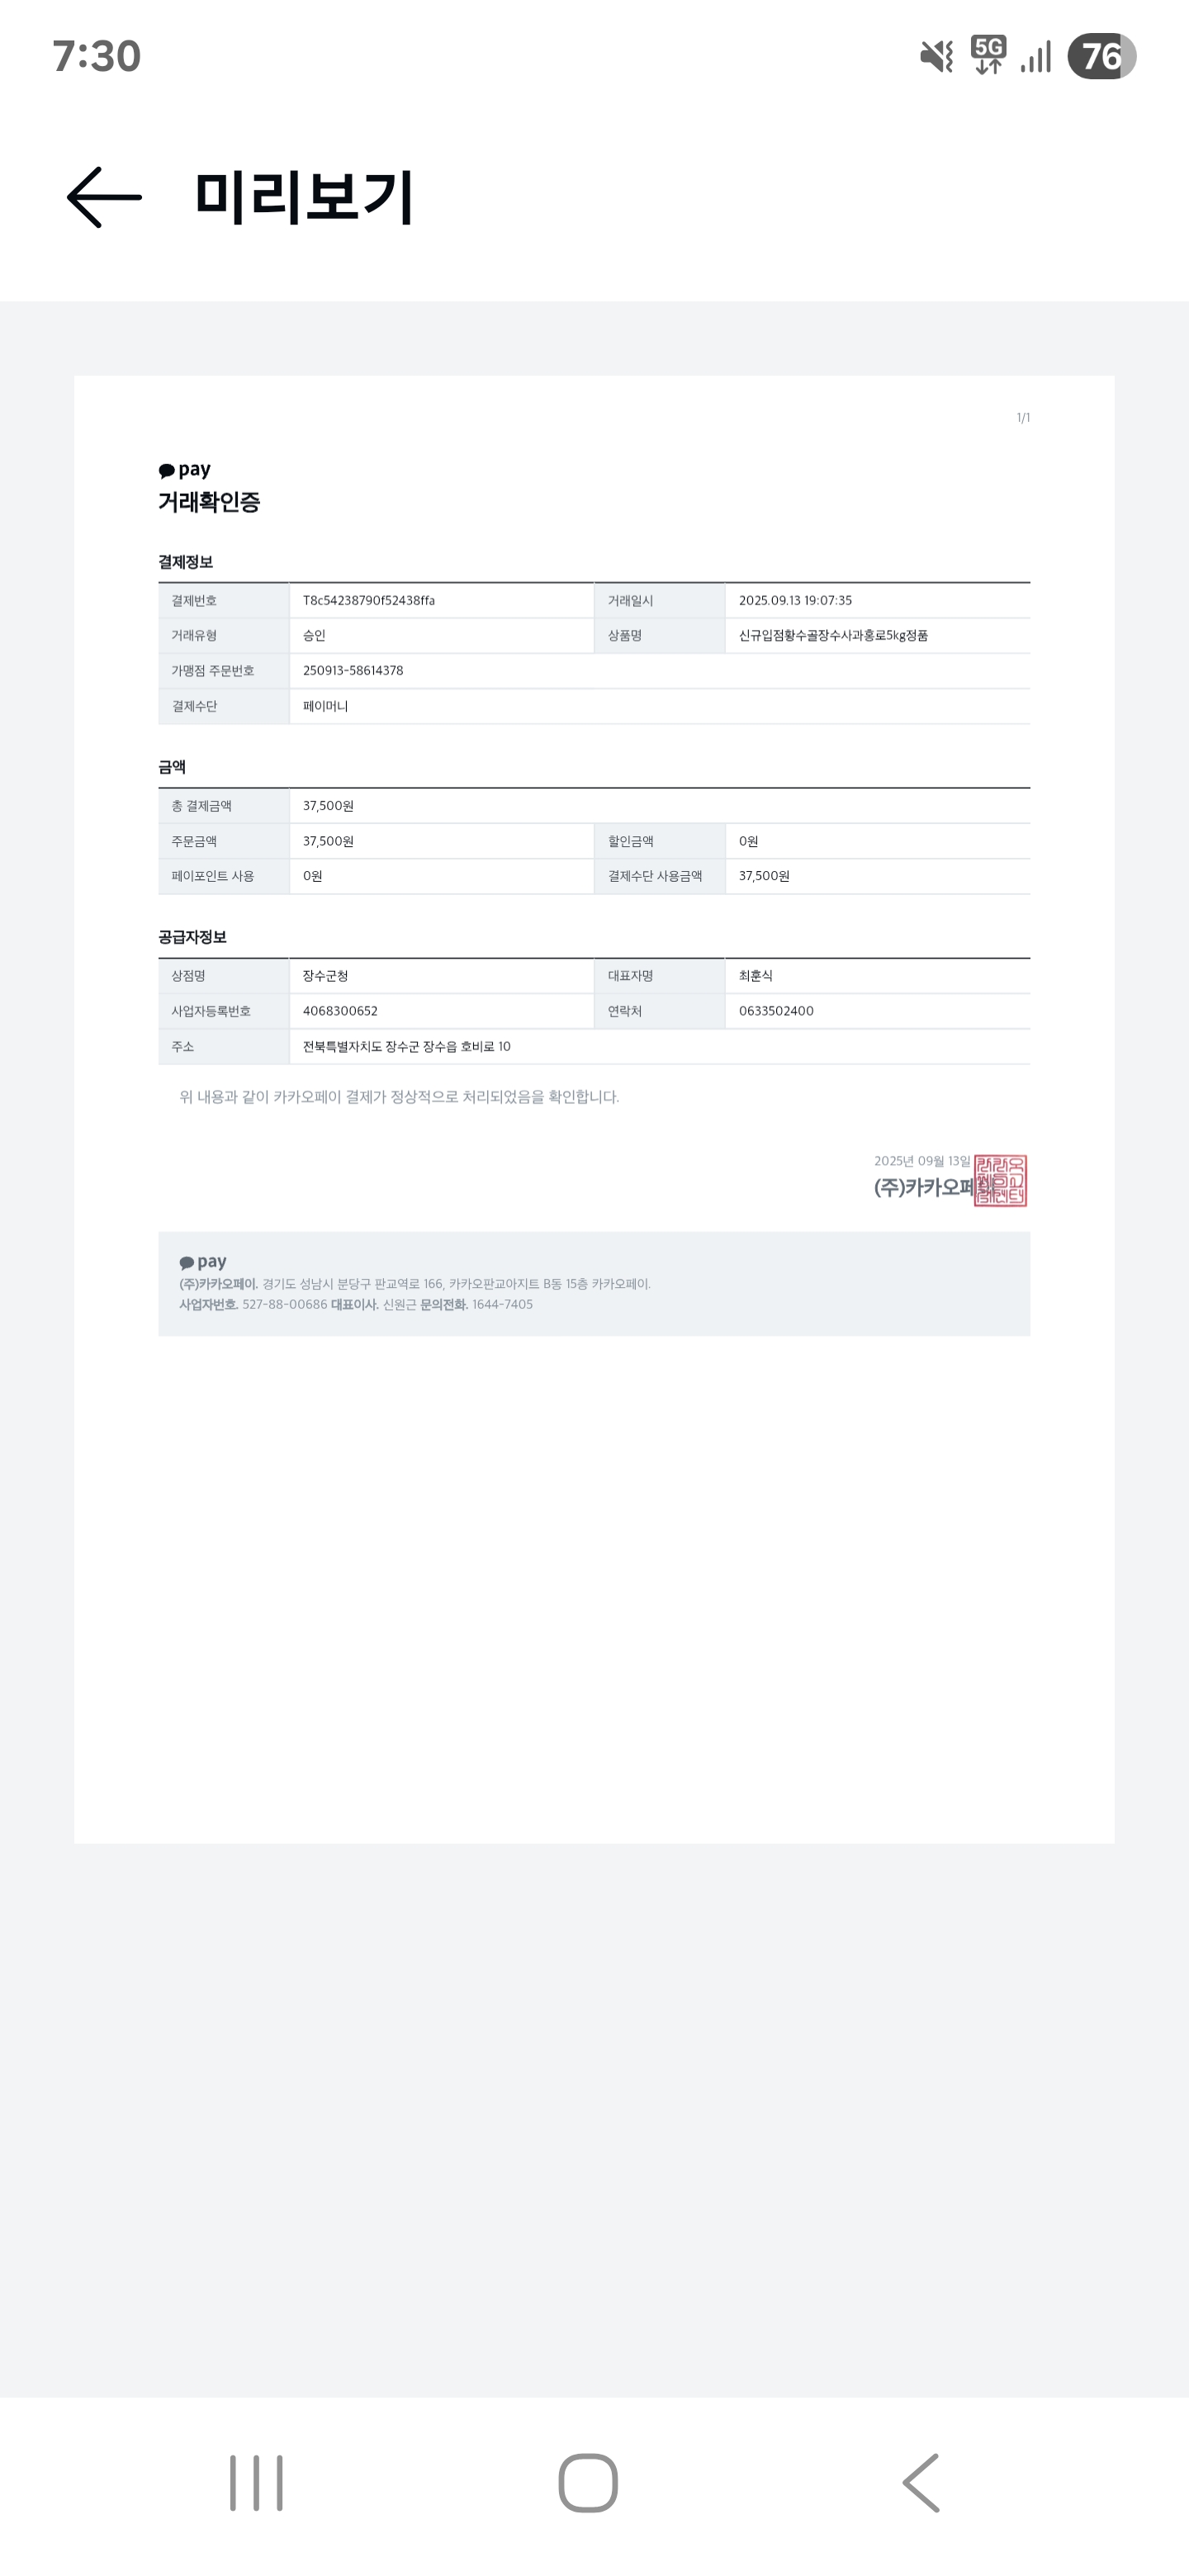This screenshot has width=1189, height=2576.
Task: Tap the 1/1 page number indicator
Action: [1023, 418]
